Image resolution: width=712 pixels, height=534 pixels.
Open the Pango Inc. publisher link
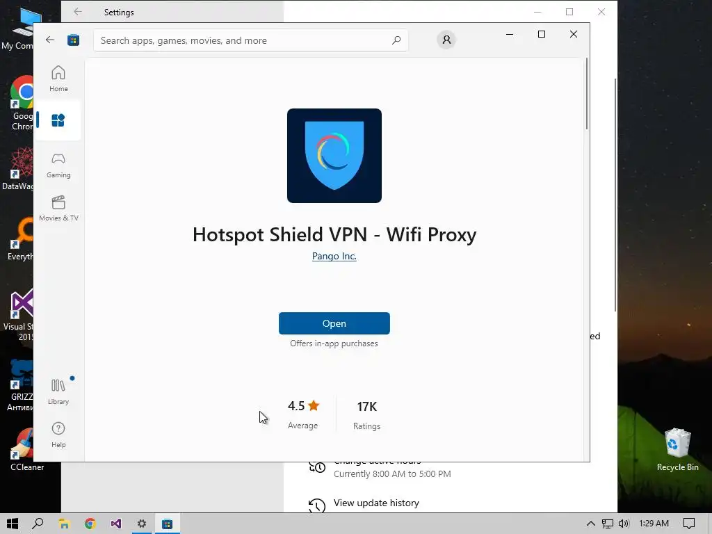pyautogui.click(x=334, y=256)
